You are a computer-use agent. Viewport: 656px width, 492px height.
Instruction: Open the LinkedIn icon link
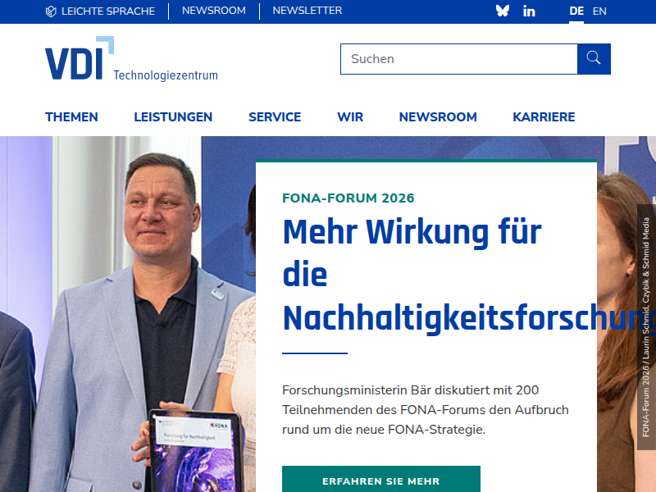click(529, 11)
